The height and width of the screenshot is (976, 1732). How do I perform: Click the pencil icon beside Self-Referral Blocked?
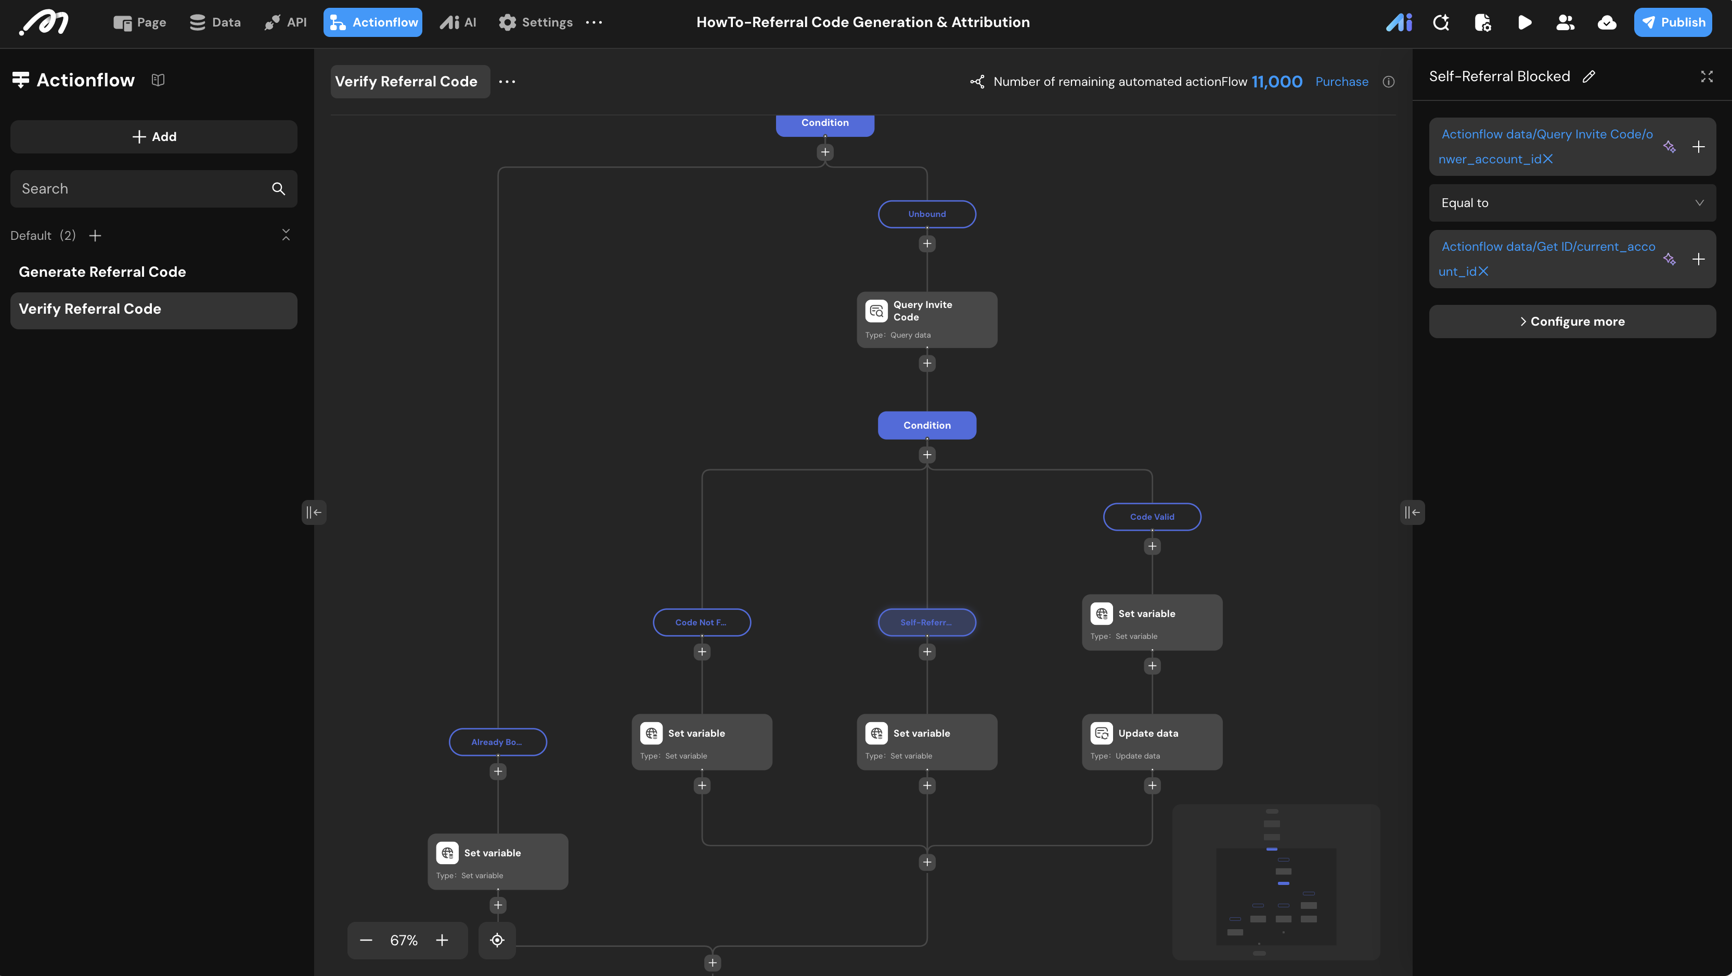click(1589, 76)
